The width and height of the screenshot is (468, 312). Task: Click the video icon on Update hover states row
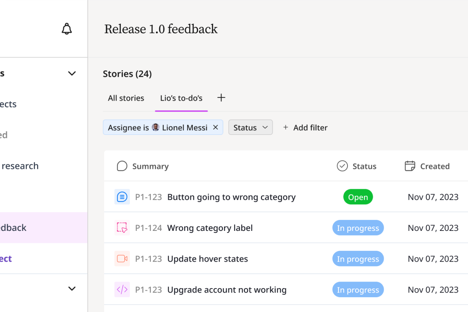(x=122, y=259)
